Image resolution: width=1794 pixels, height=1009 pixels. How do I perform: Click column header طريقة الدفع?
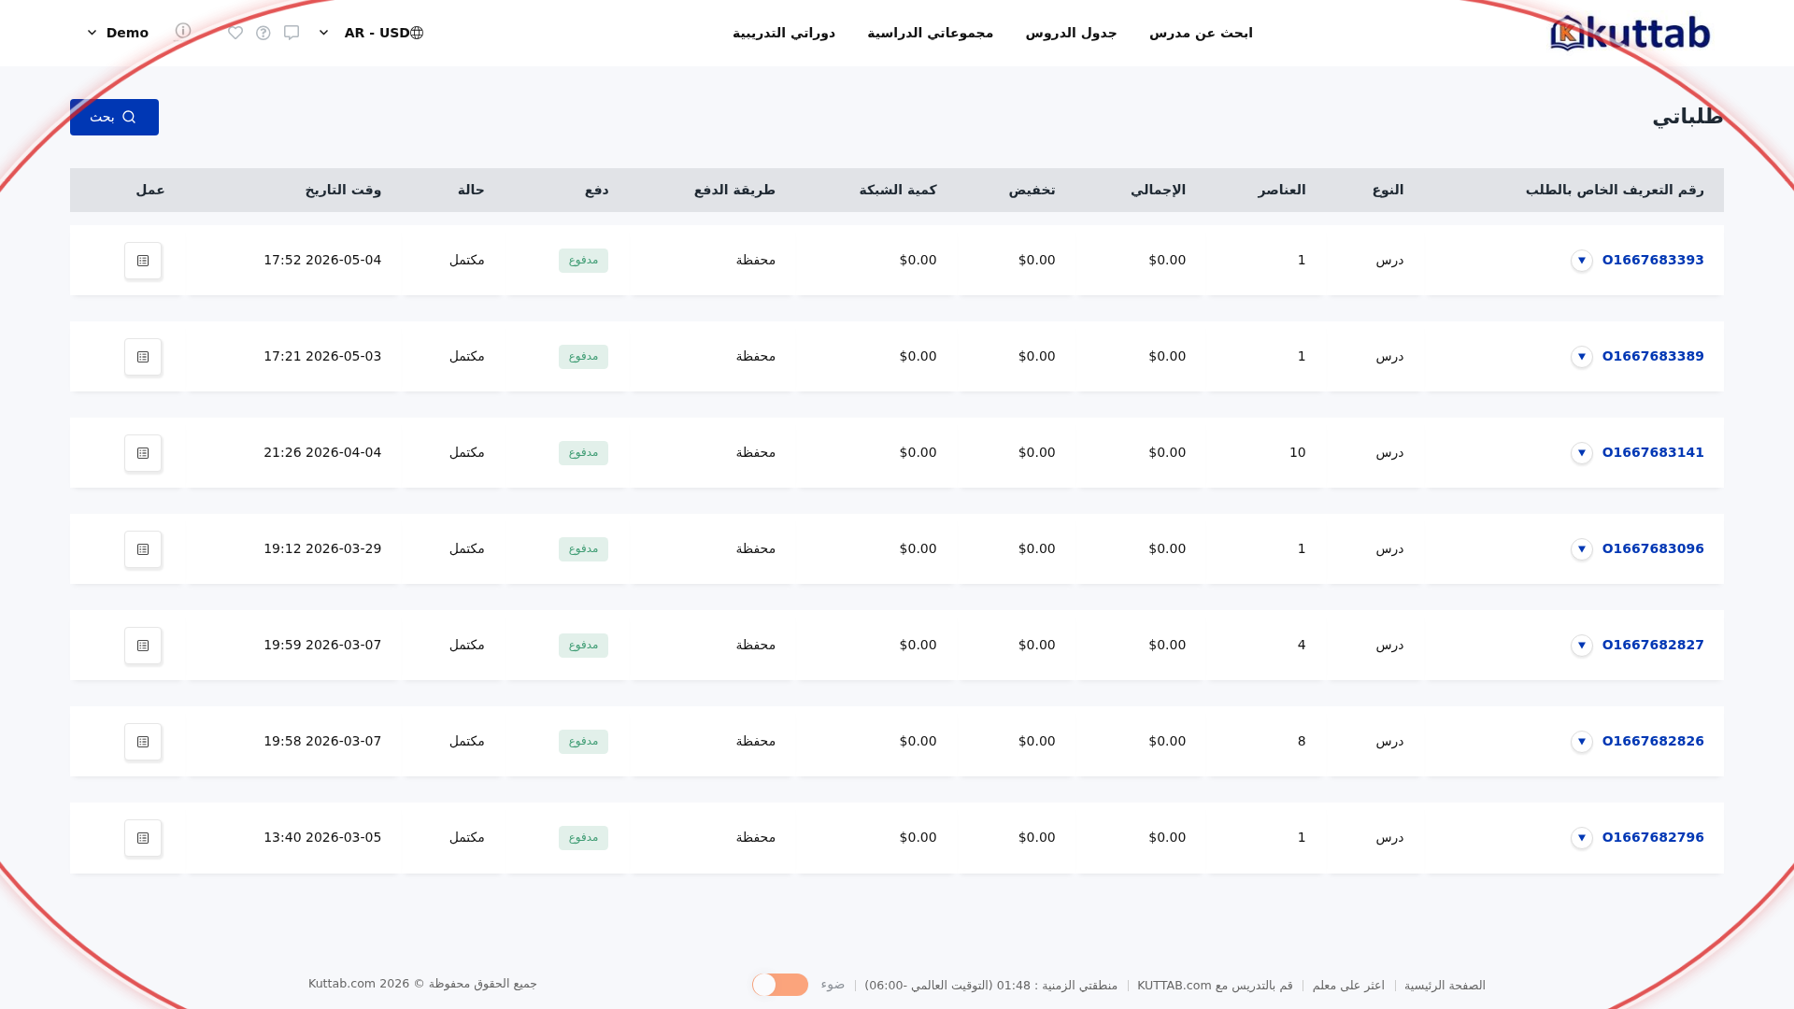[734, 190]
